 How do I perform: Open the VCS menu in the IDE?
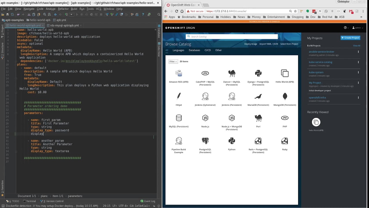click(99, 9)
